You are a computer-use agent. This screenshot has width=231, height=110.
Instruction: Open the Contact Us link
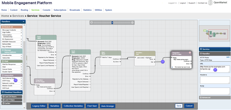202,3
